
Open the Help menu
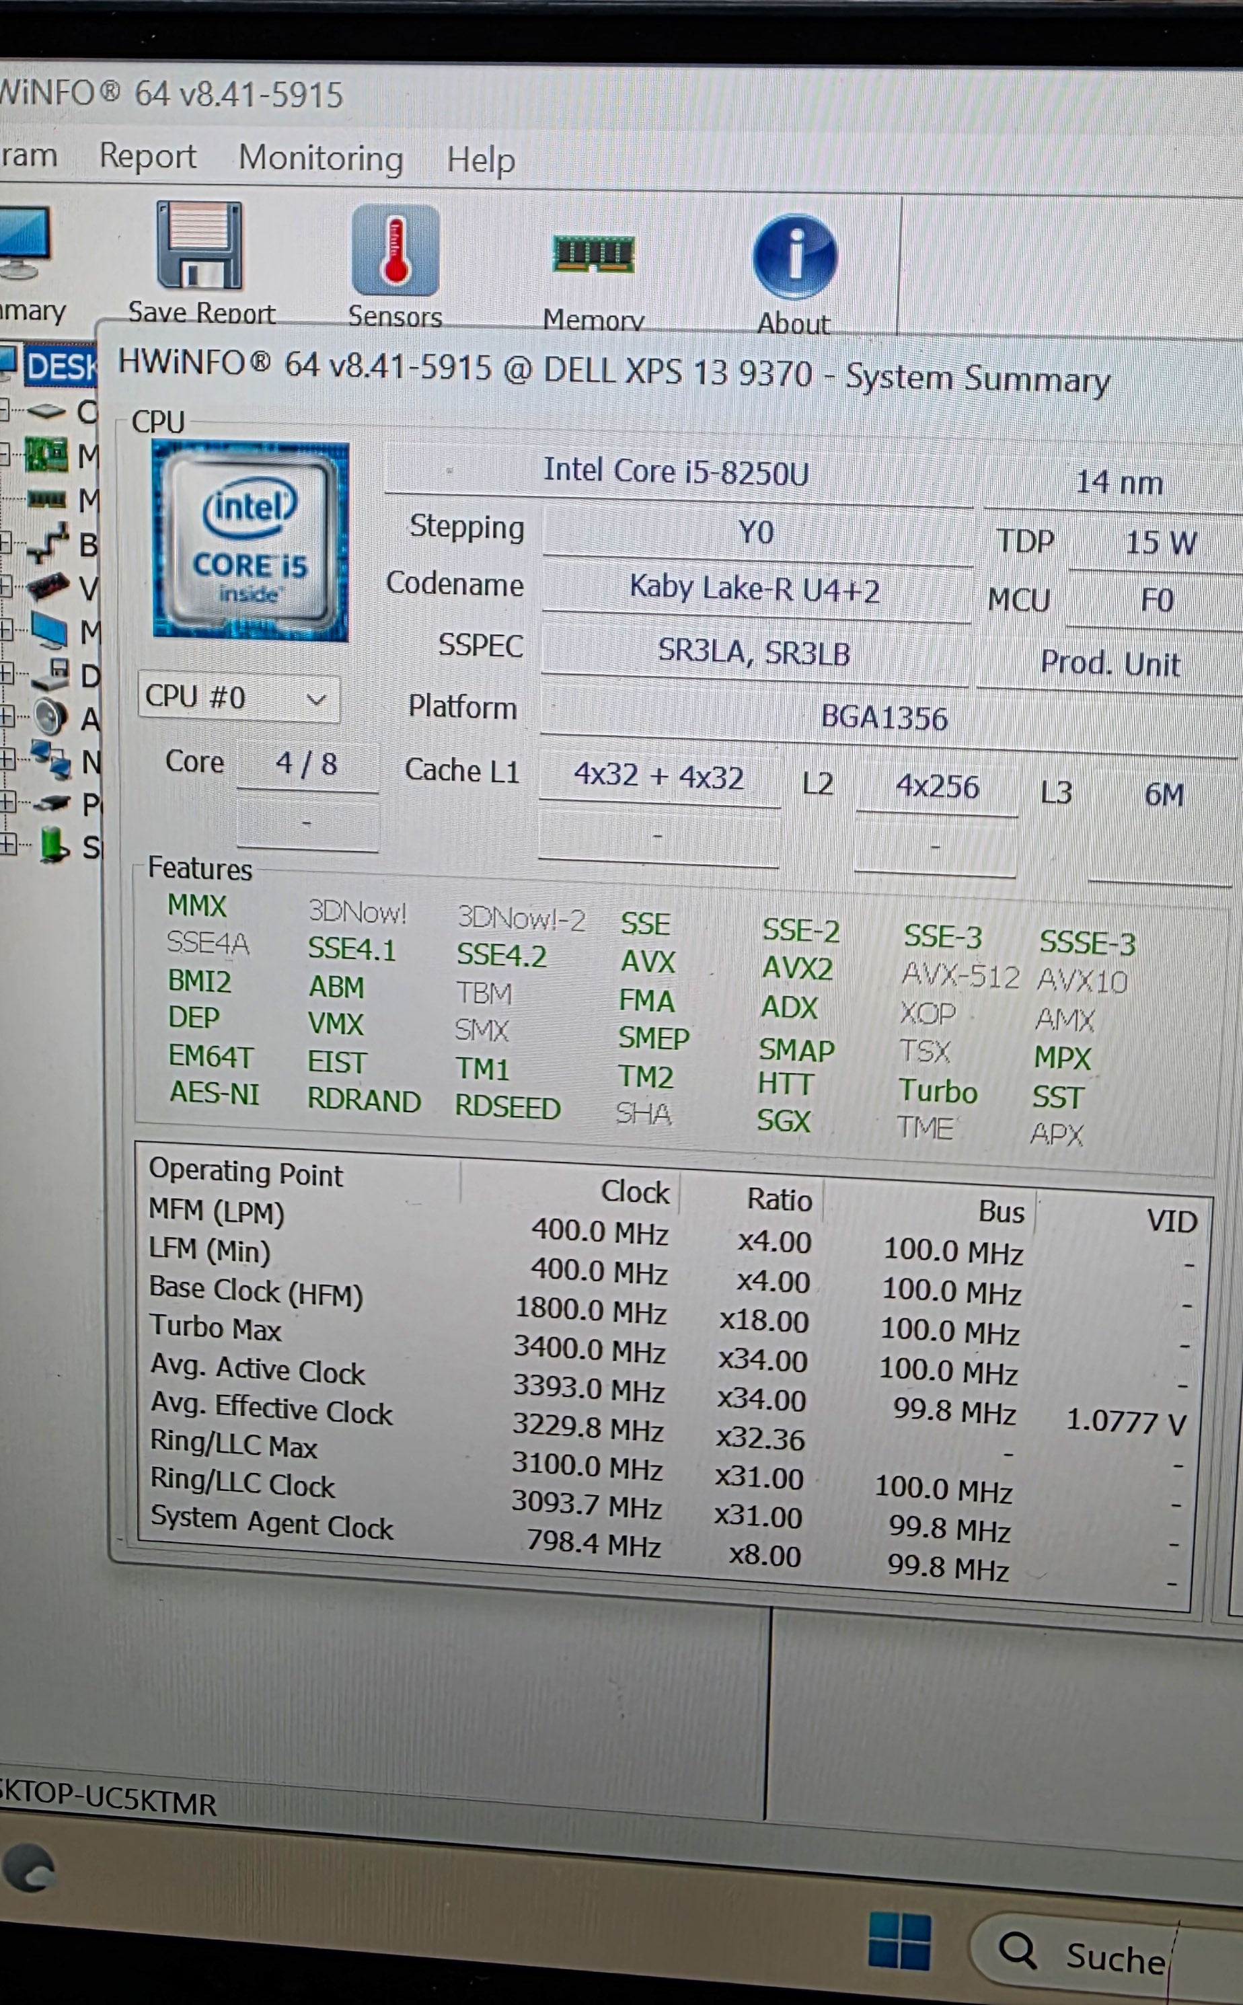481,159
